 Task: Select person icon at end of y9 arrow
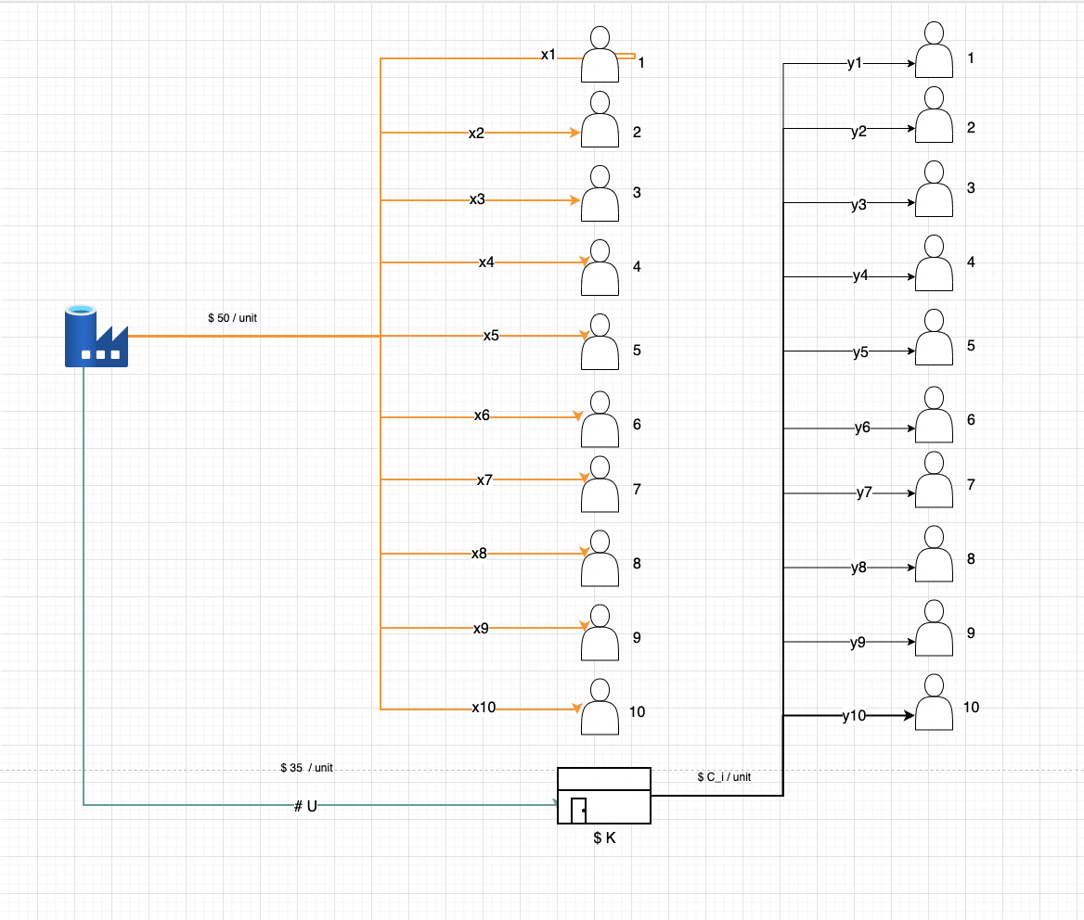click(934, 628)
